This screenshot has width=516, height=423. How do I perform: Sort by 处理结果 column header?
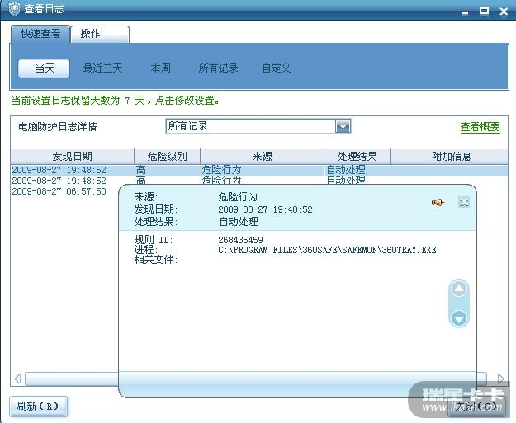[x=357, y=157]
